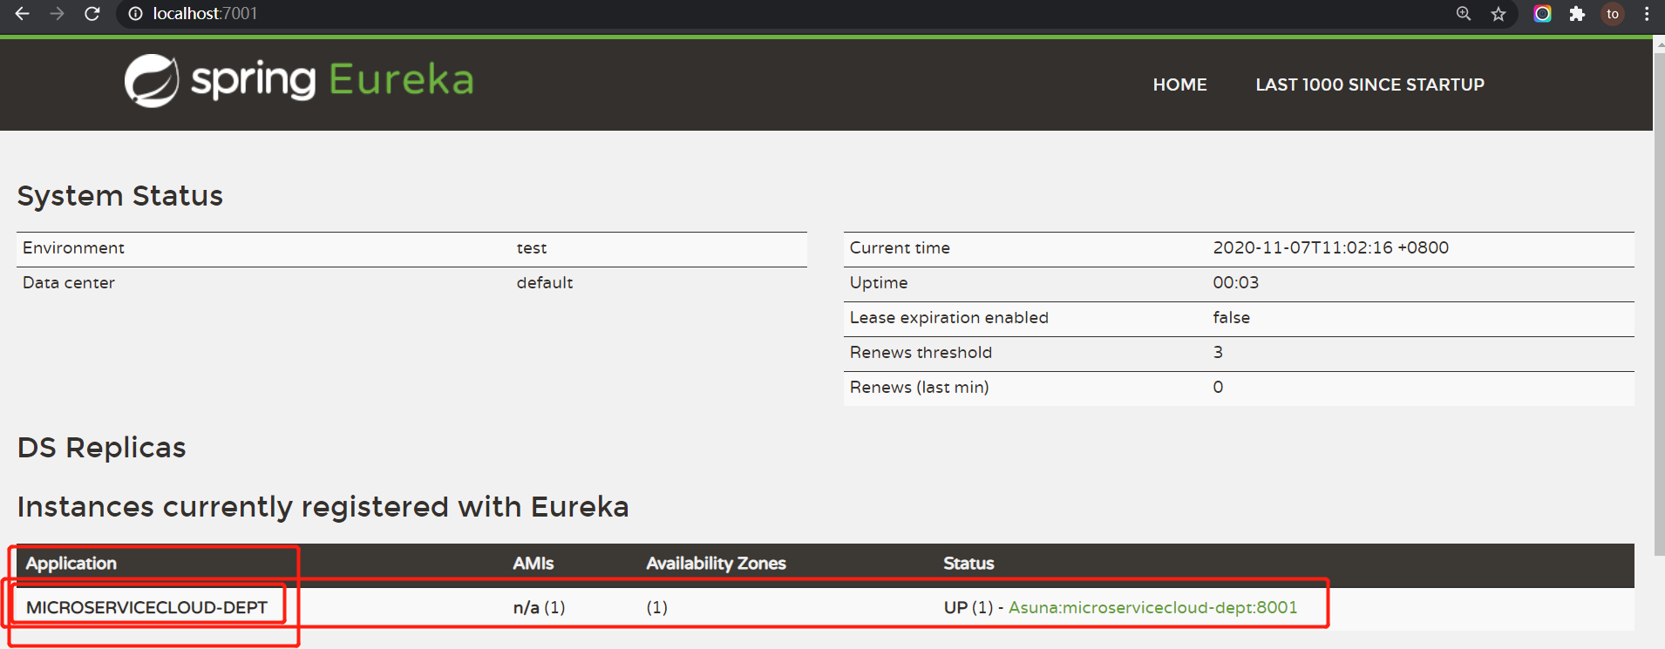Open the 'to' profile avatar
This screenshot has height=649, width=1665.
click(x=1613, y=14)
